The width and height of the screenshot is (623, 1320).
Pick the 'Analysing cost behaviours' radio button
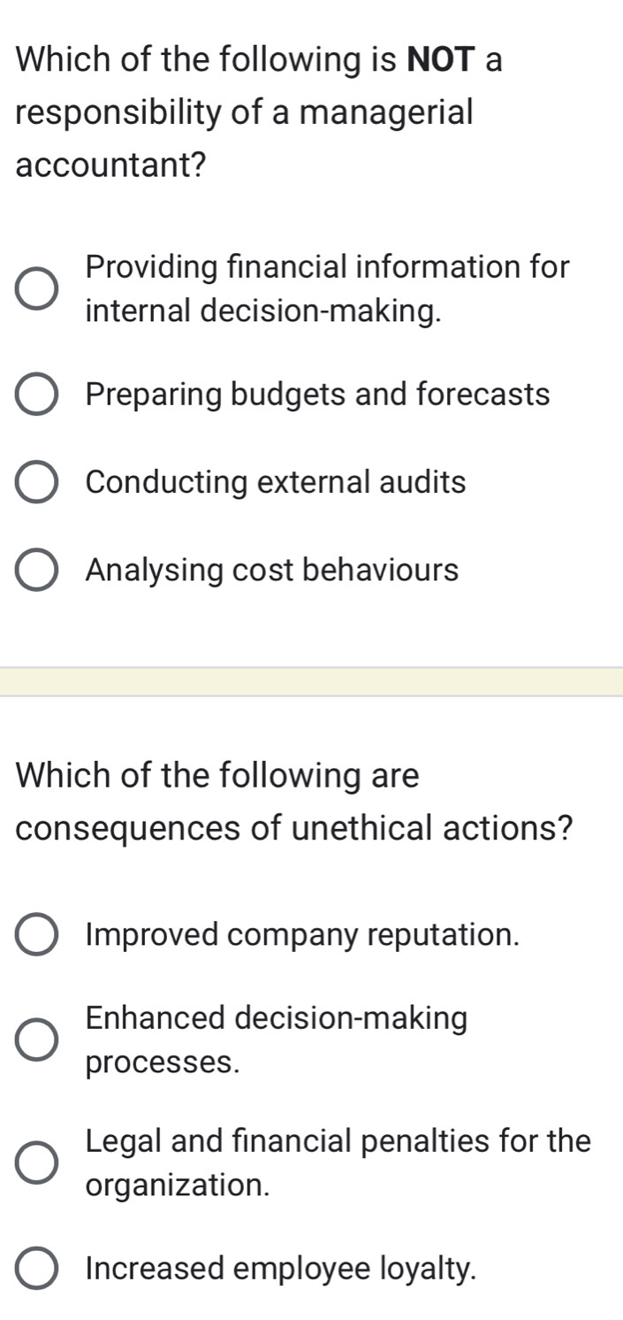(37, 571)
